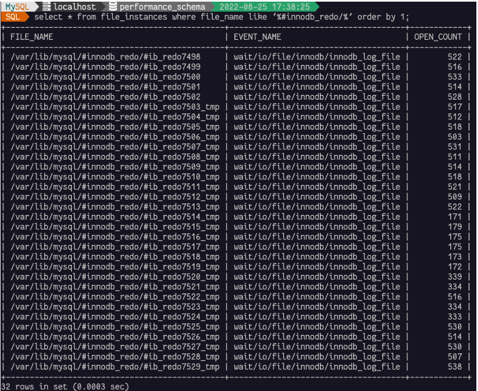
Task: Click file name #ib_redo7528_tmp
Action: coord(115,357)
